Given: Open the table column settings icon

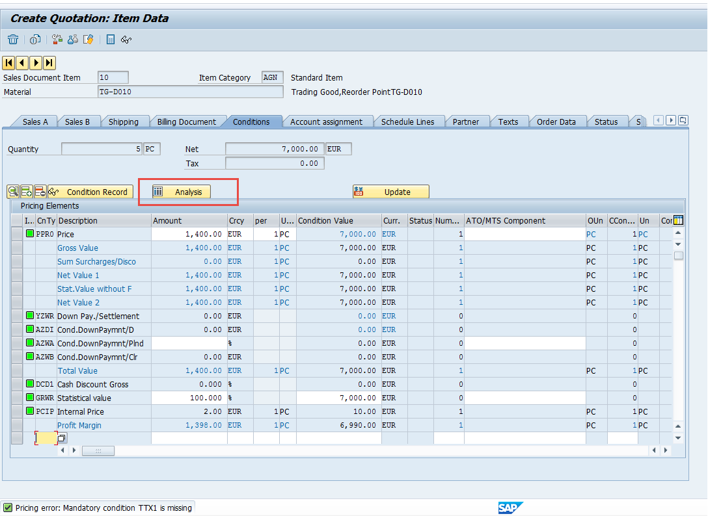Looking at the screenshot, I should tap(678, 220).
